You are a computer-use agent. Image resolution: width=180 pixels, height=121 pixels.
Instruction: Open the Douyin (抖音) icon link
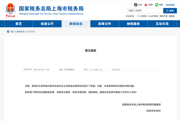pyautogui.click(x=136, y=5)
